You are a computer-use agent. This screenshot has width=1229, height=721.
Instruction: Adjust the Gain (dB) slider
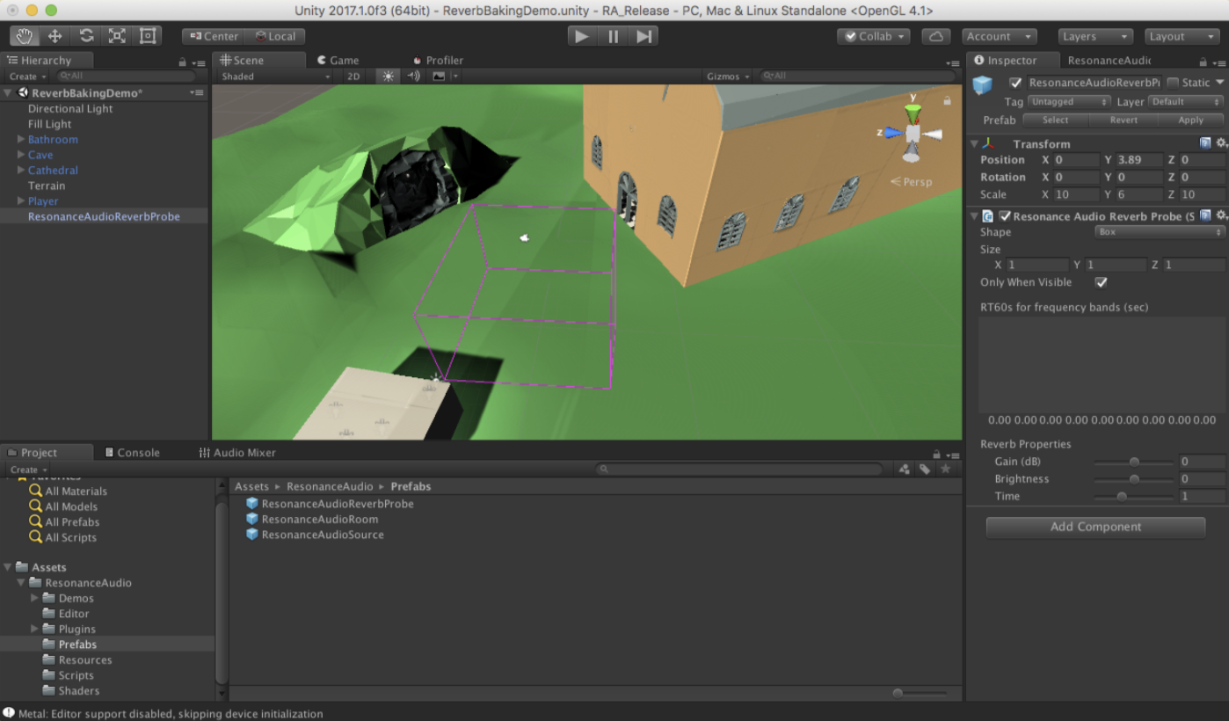[x=1134, y=462]
